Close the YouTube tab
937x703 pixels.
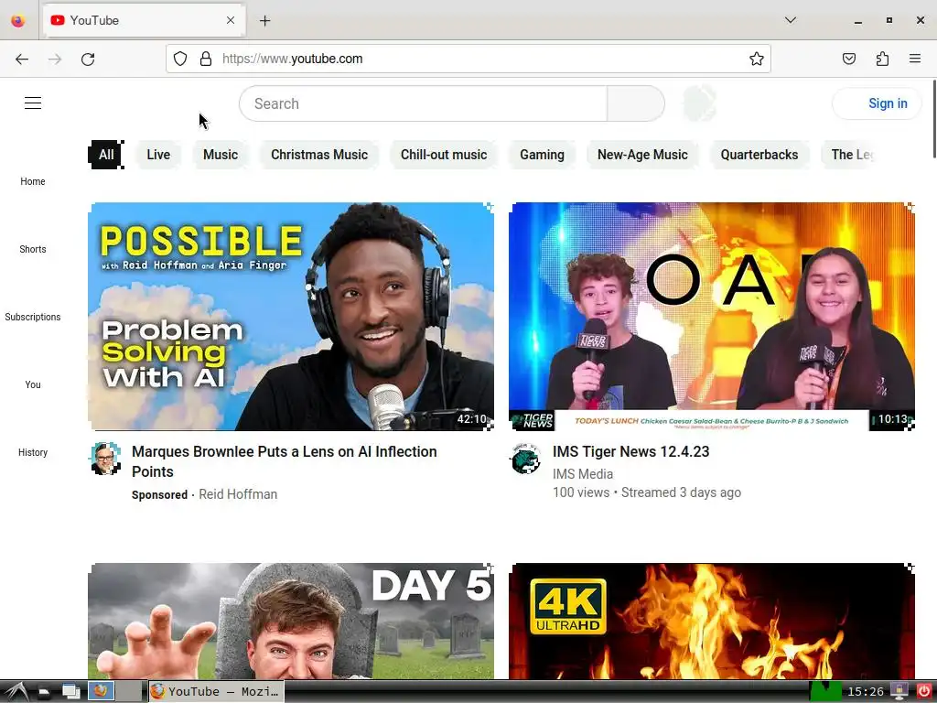pos(231,20)
